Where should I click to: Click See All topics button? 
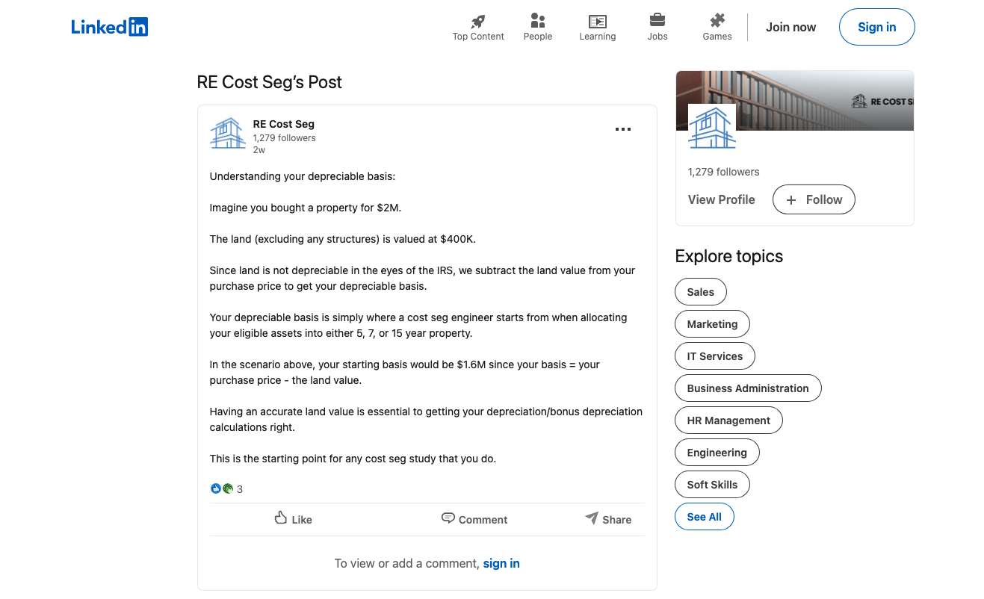705,517
